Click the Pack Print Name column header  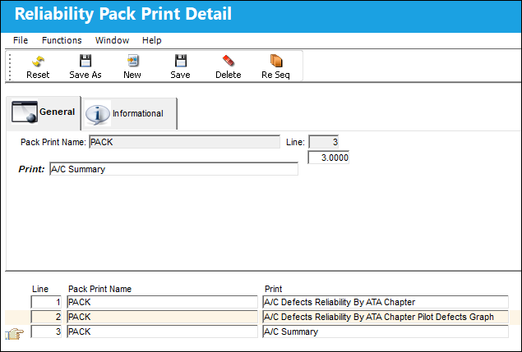(x=99, y=289)
